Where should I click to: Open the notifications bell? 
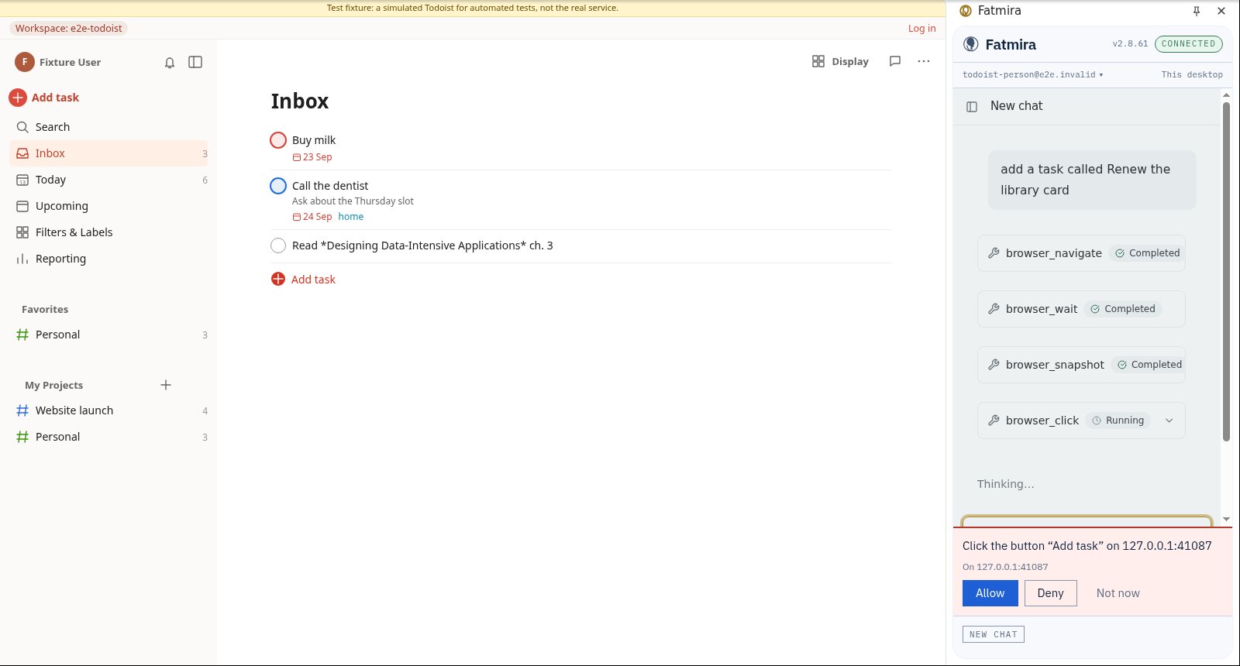(170, 63)
